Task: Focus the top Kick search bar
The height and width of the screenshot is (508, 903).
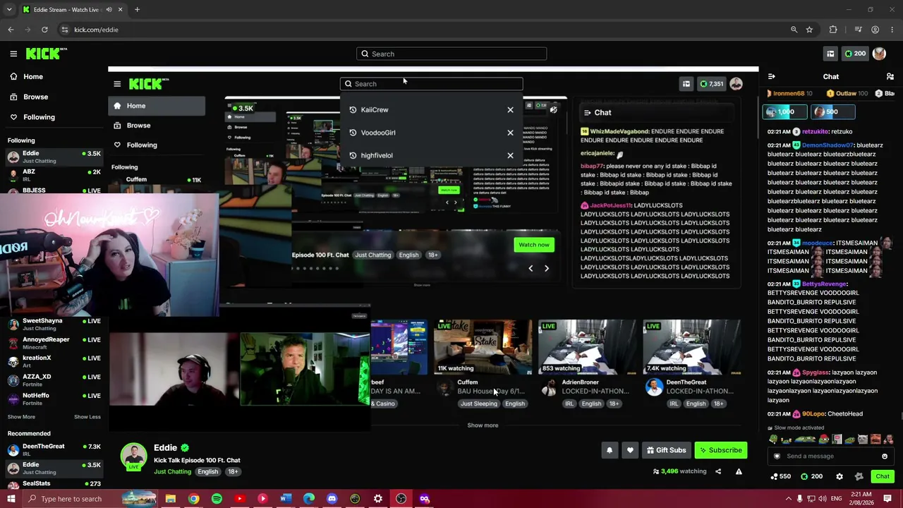Action: [x=451, y=54]
